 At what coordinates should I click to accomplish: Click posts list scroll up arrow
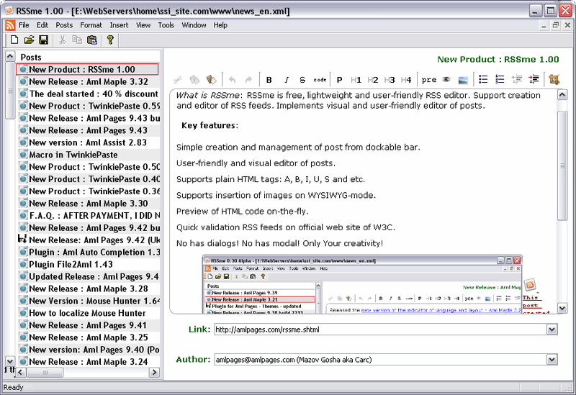pos(10,56)
